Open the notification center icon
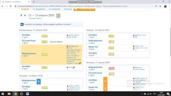The image size is (171, 96). [x=168, y=94]
